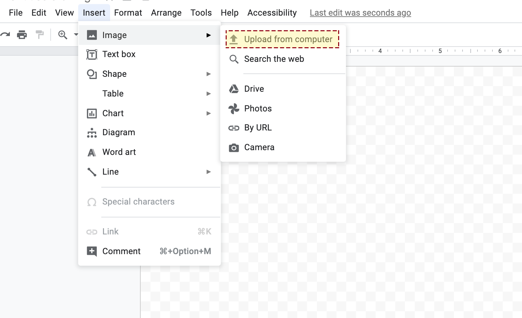The width and height of the screenshot is (522, 318).
Task: Choose By URL image option
Action: (x=258, y=128)
